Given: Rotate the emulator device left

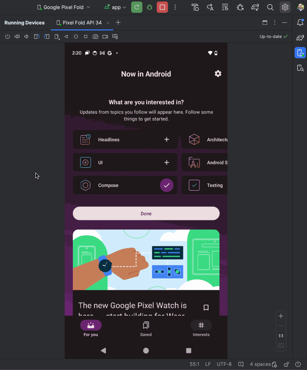Looking at the screenshot, I should [x=36, y=37].
